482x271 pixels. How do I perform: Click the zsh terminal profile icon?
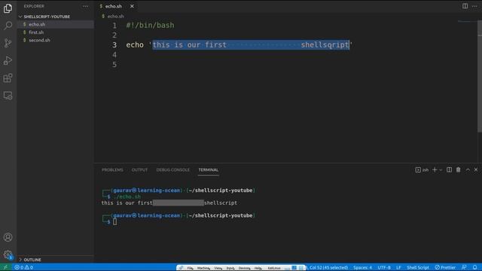click(422, 170)
